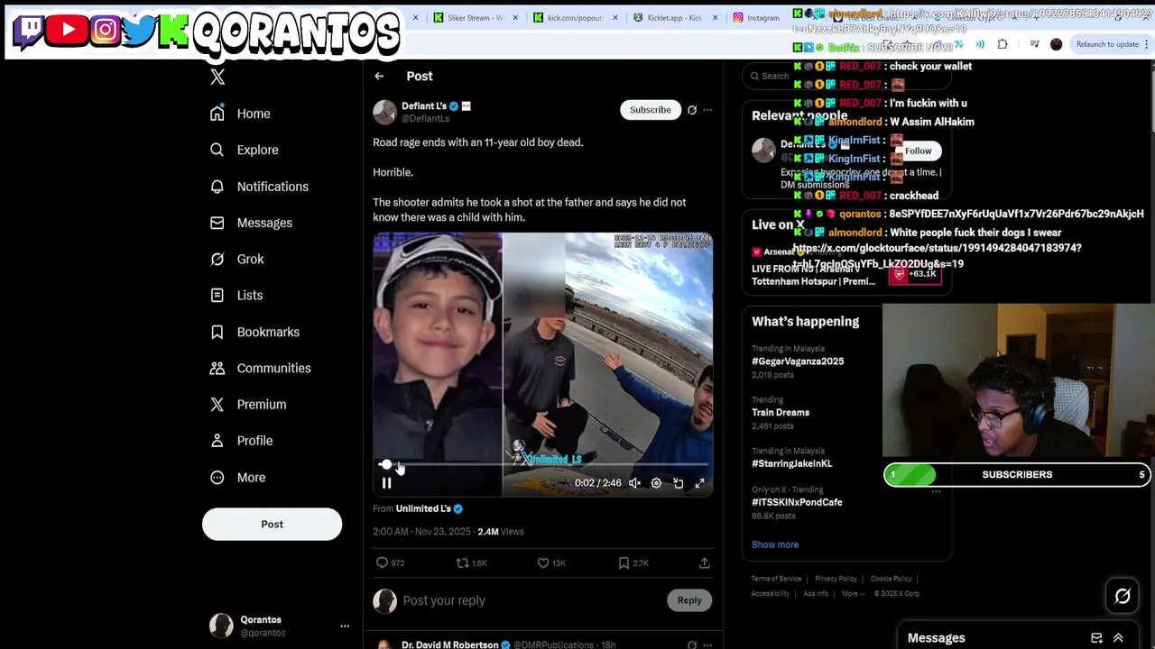Expand the More menu in sidebar

click(x=237, y=478)
